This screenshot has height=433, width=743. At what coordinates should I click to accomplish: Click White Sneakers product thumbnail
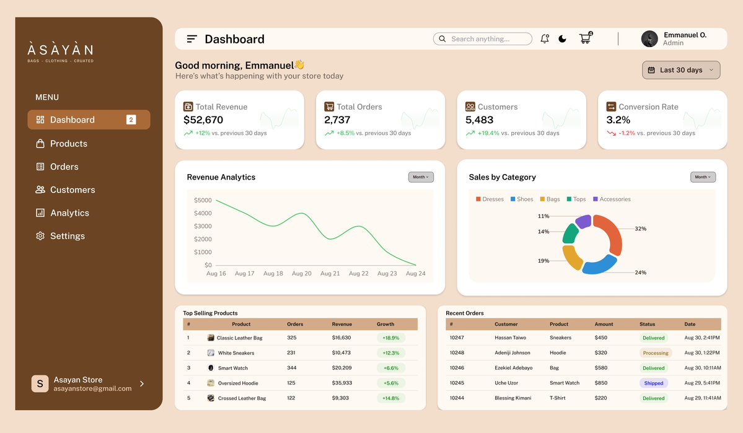pyautogui.click(x=211, y=353)
